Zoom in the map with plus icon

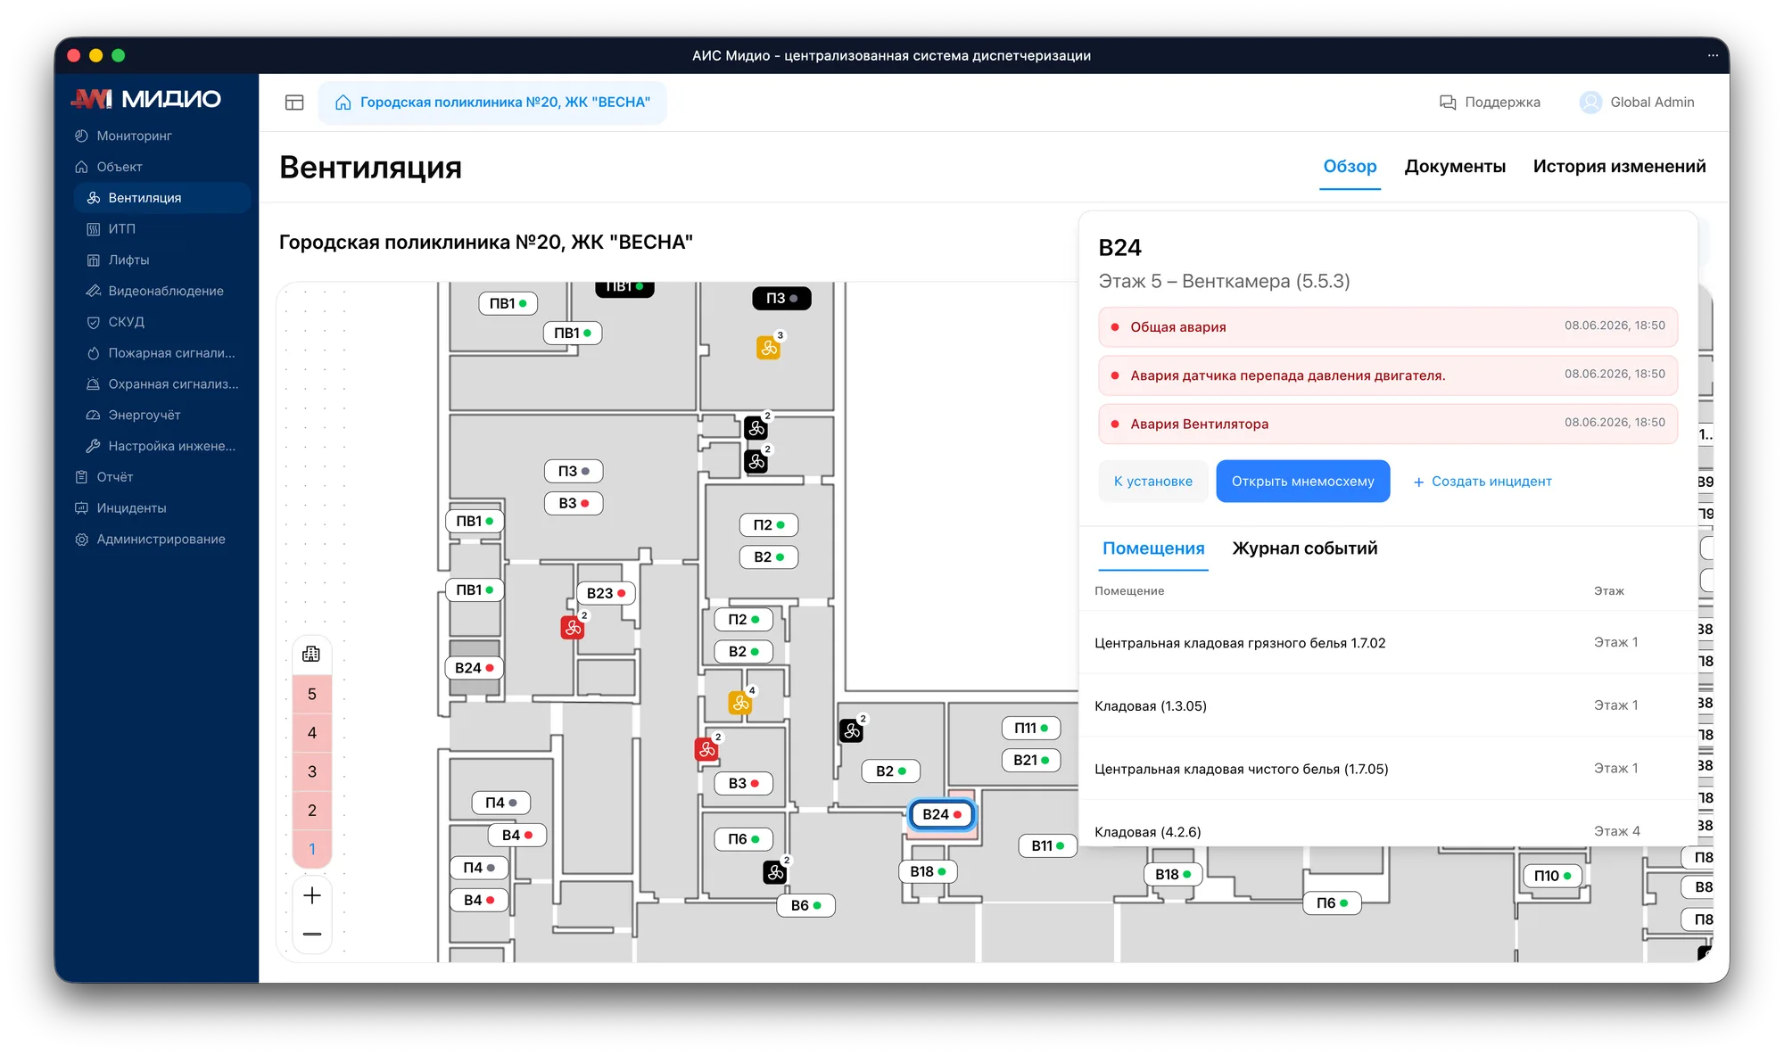coord(312,895)
